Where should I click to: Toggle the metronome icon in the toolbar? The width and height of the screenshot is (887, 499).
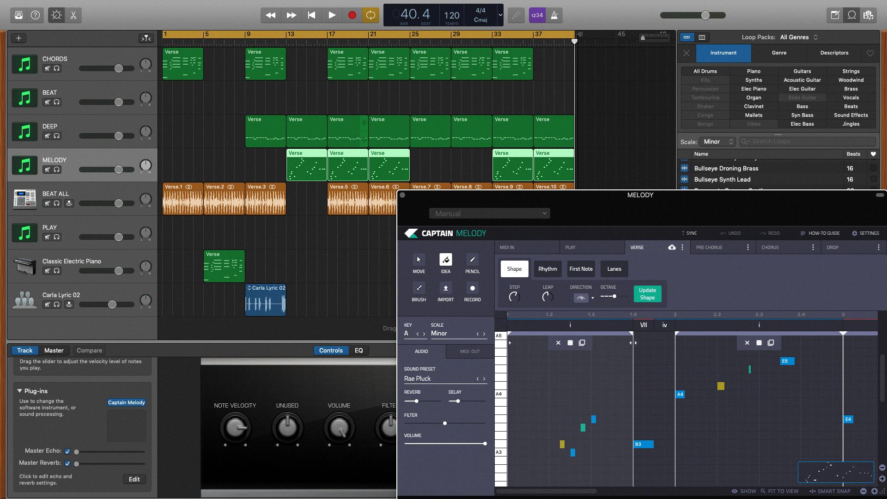pyautogui.click(x=553, y=15)
